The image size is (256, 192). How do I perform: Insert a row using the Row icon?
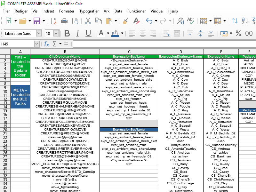(204, 21)
